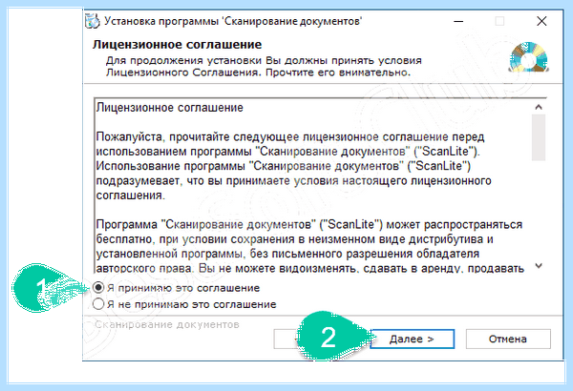Click the window title "Установка программы" text
Screen dimensions: 573x391
coord(233,21)
